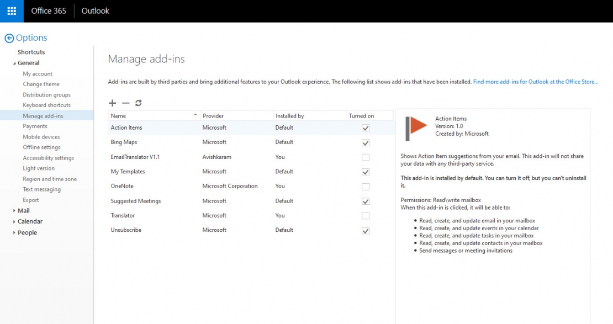Expand the People section

point(14,232)
